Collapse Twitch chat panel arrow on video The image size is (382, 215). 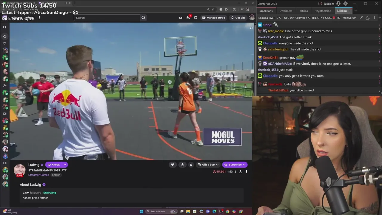click(251, 28)
